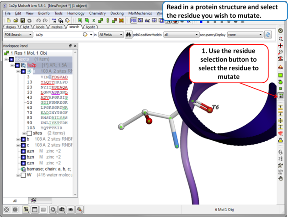Toggle display box for chain b
Viewport: 288px width, 217px height.
[x=23, y=139]
